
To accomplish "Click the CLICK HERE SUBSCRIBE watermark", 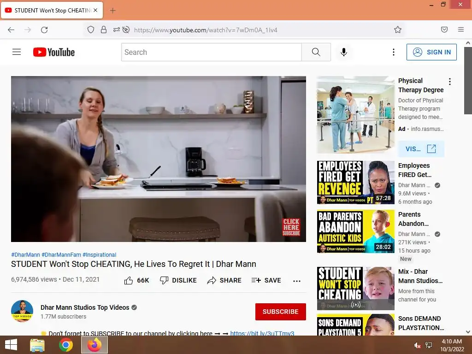I will (x=291, y=227).
